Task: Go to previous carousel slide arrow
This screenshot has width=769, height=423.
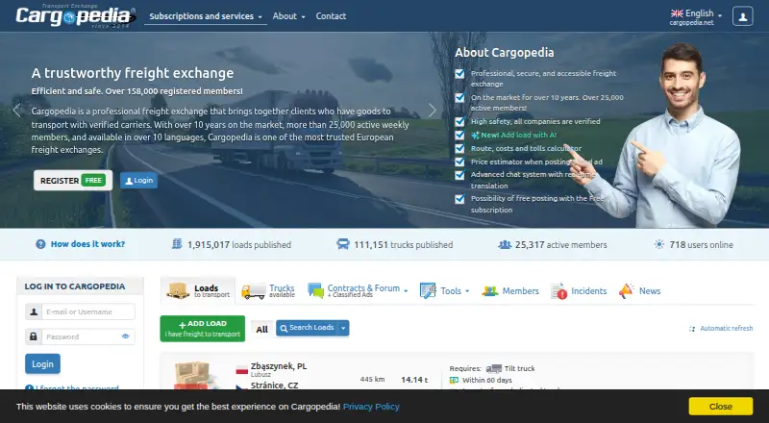Action: click(x=16, y=111)
